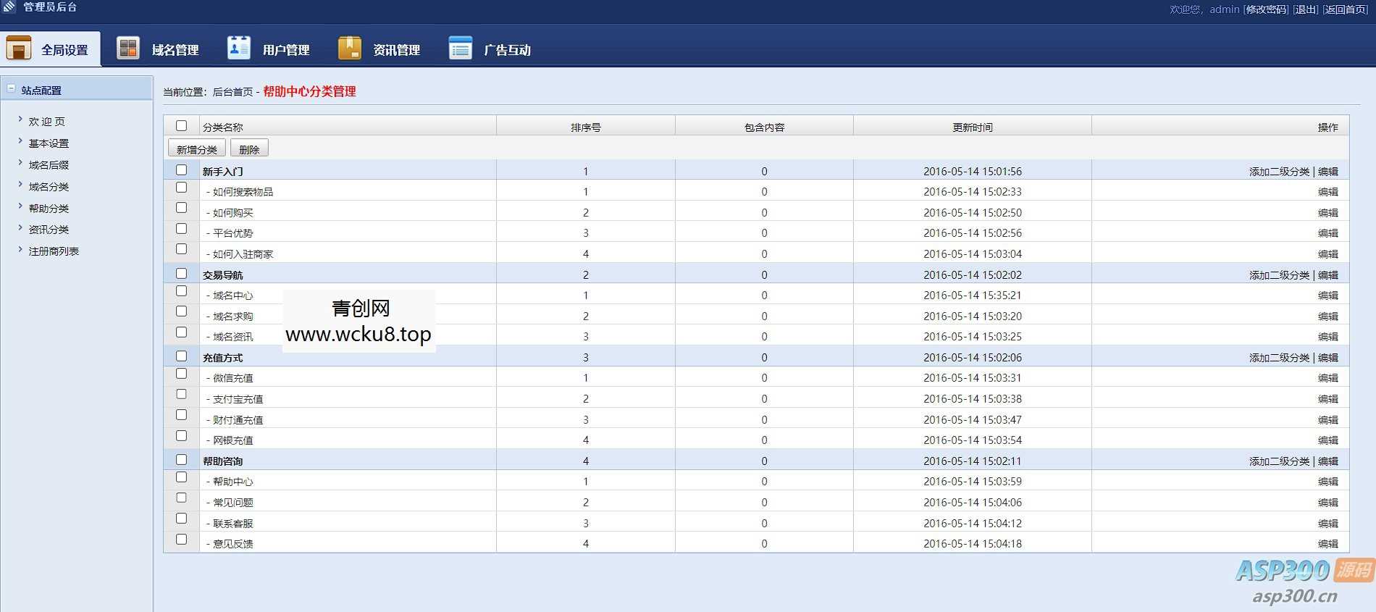Screen dimensions: 1376x612
Task: Expand the 域名后缀 sidebar arrow
Action: tap(20, 164)
